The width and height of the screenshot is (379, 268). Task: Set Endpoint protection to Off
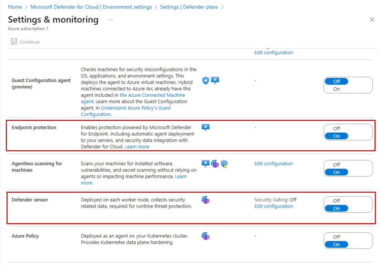[336, 128]
